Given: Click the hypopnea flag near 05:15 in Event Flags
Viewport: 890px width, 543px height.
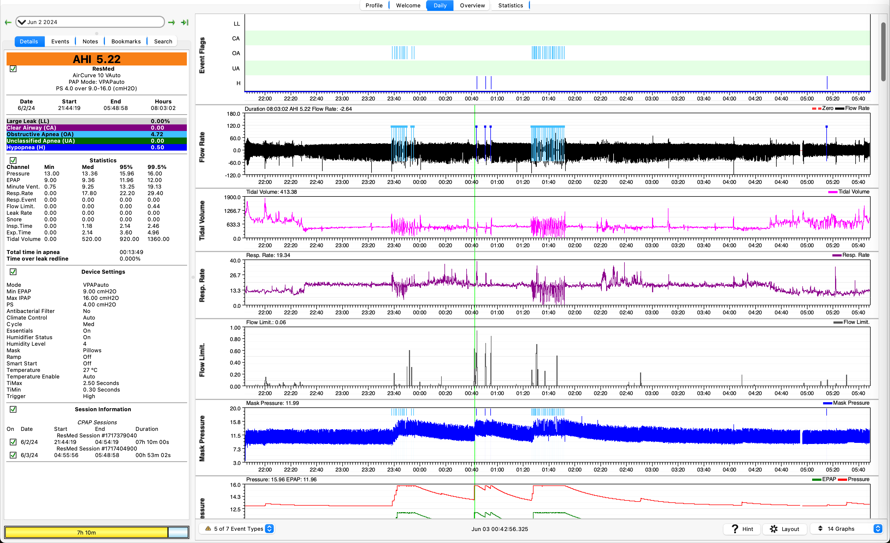Looking at the screenshot, I should pos(827,83).
